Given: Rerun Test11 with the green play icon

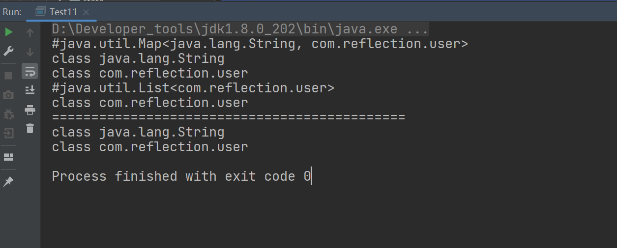Looking at the screenshot, I should click(9, 32).
